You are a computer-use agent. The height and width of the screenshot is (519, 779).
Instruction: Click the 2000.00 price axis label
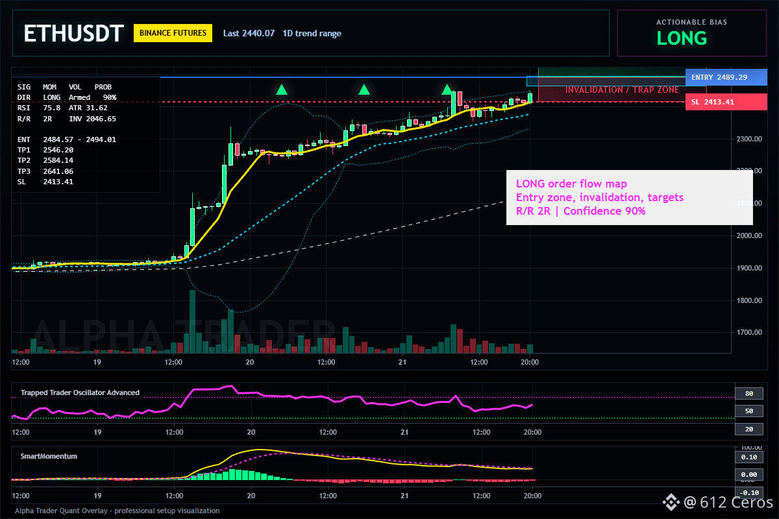coord(748,235)
